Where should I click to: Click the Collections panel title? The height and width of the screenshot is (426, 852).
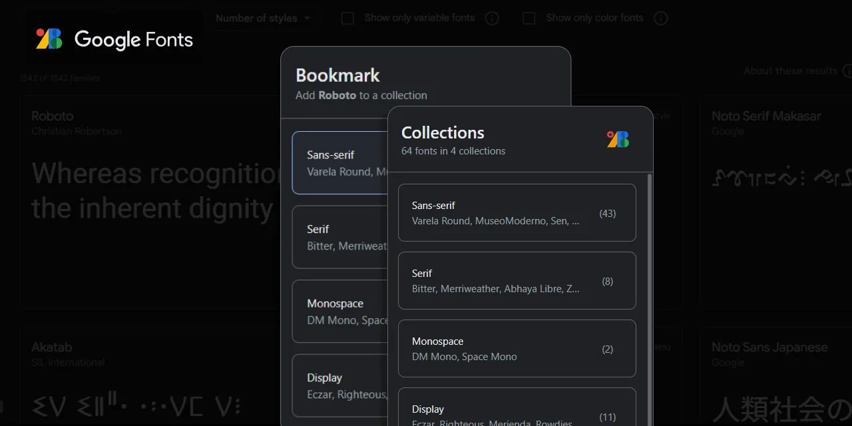pyautogui.click(x=443, y=132)
